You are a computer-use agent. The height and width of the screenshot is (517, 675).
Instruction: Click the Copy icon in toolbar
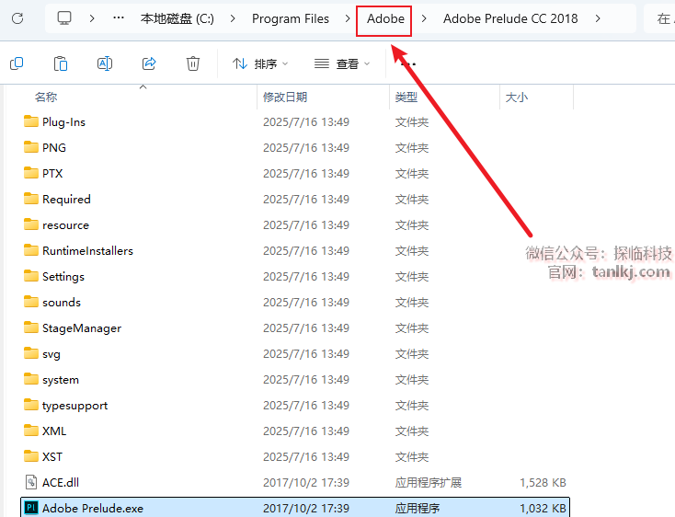point(17,63)
